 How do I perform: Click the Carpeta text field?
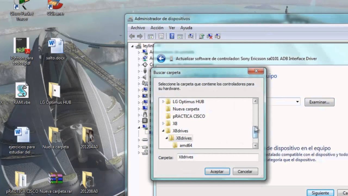pos(217,157)
